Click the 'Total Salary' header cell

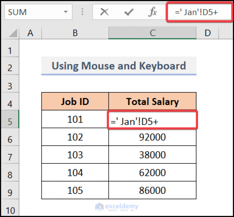[x=152, y=101]
